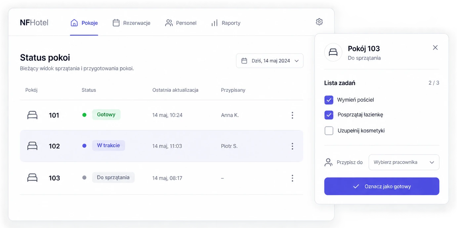Click the timestamp 14 maj, 10:24
457x228 pixels.
click(x=167, y=115)
